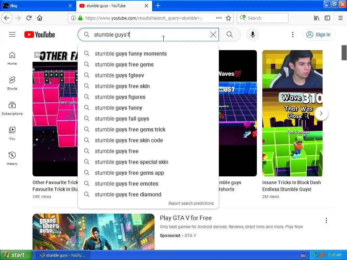Open YouTube settings three-dot menu
347x260 pixels.
tap(293, 35)
